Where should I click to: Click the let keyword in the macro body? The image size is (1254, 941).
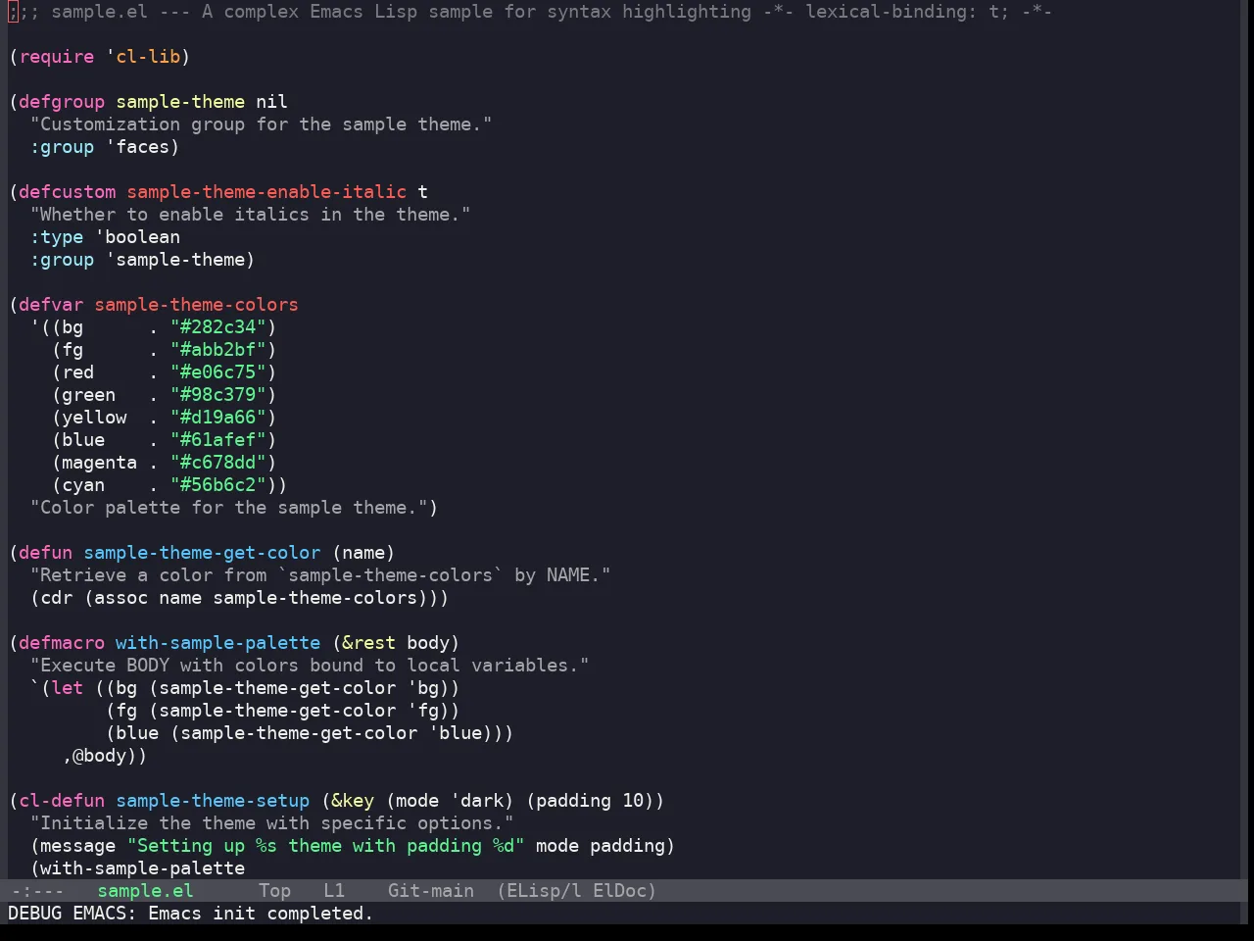[67, 687]
